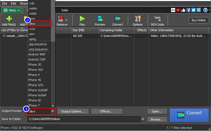Choose the iPhone 3G preset
The height and width of the screenshot is (131, 211).
pyautogui.click(x=39, y=65)
